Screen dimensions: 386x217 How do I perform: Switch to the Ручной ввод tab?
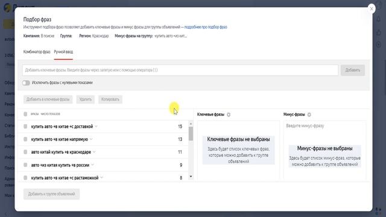click(x=63, y=52)
